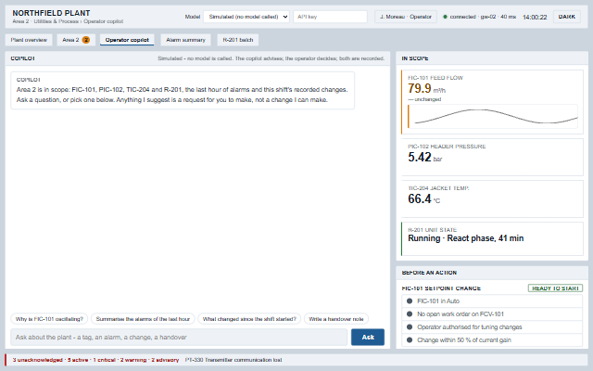The image size is (593, 371).
Task: Click the alarm banner unacknowledged count text
Action: [95, 360]
